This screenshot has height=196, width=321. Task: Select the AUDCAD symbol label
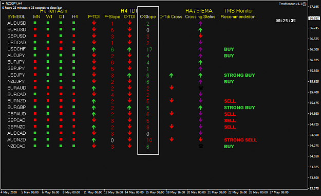coord(16,133)
